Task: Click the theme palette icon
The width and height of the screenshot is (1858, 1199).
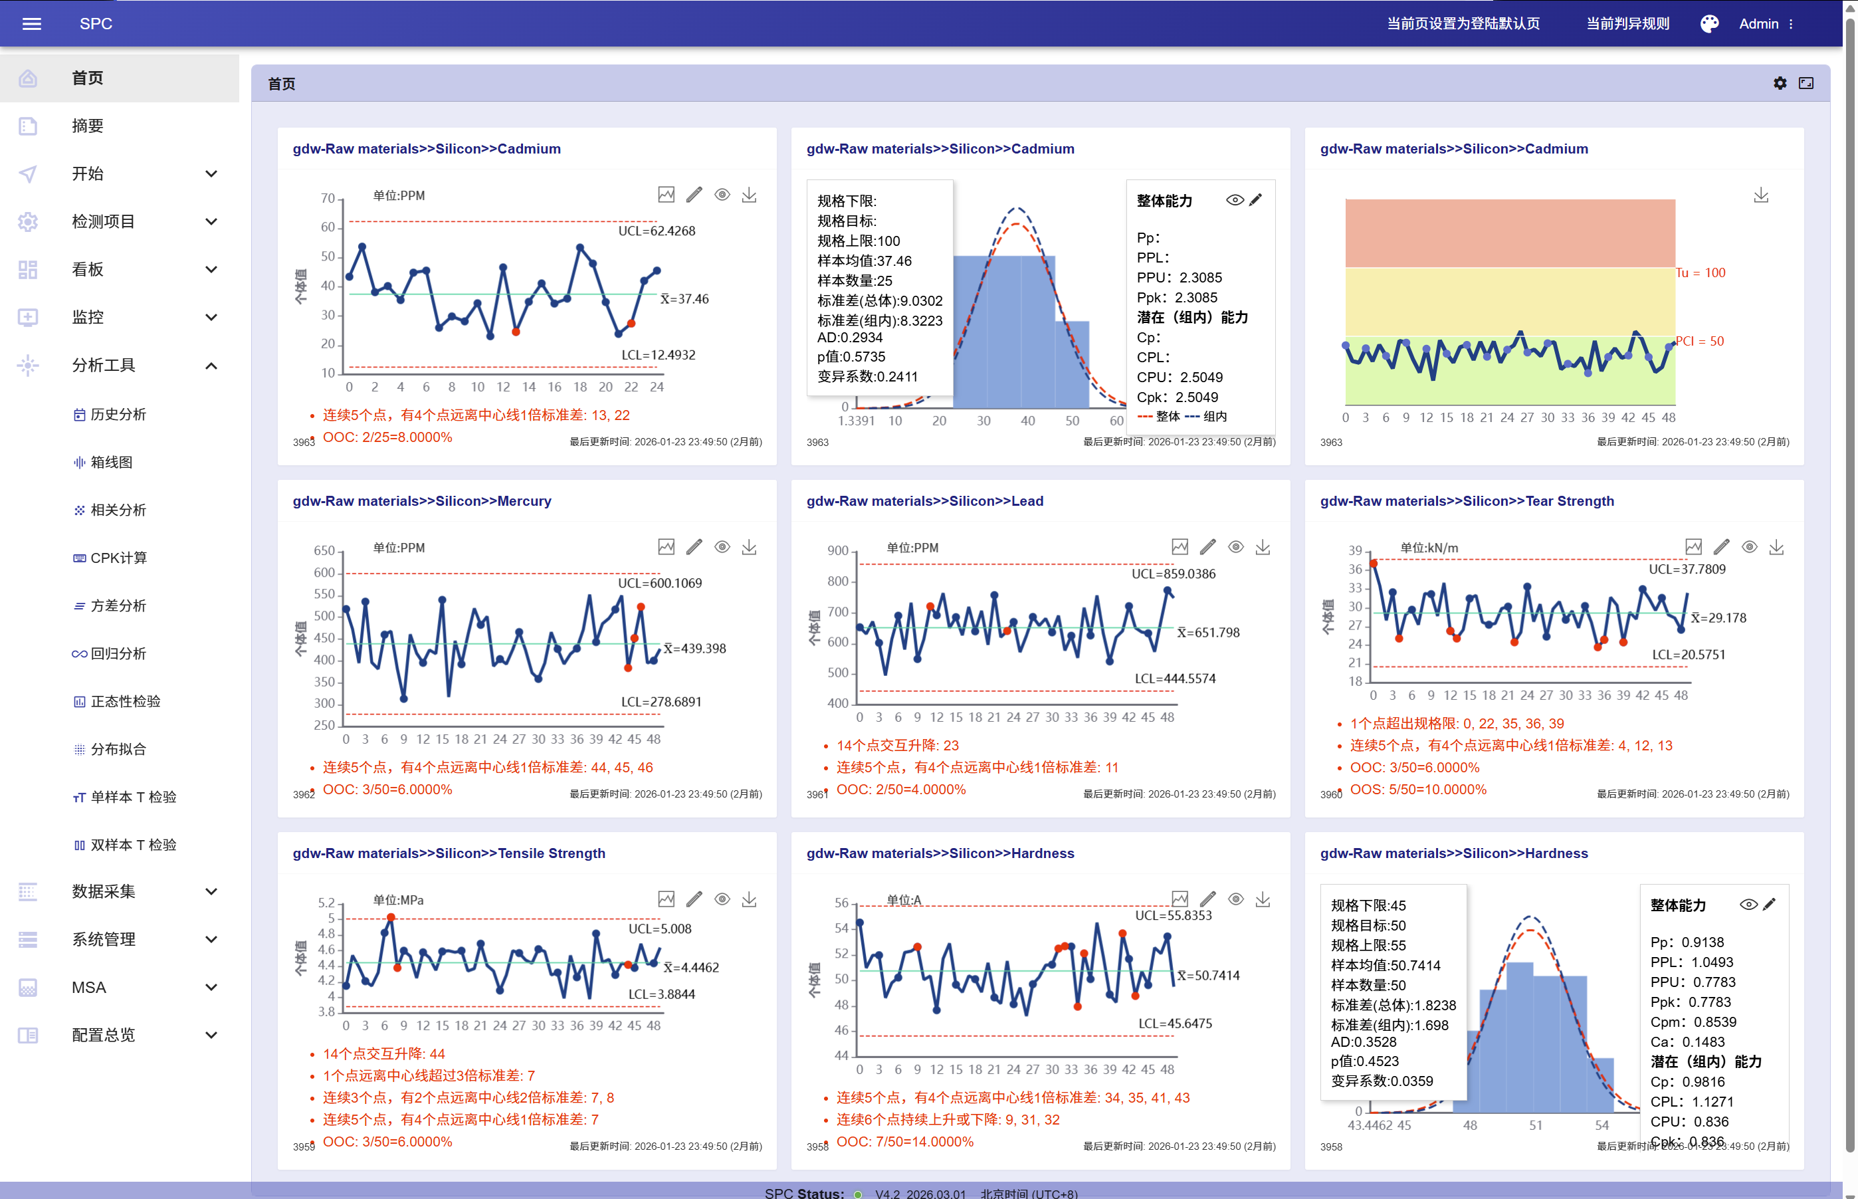Action: point(1708,23)
